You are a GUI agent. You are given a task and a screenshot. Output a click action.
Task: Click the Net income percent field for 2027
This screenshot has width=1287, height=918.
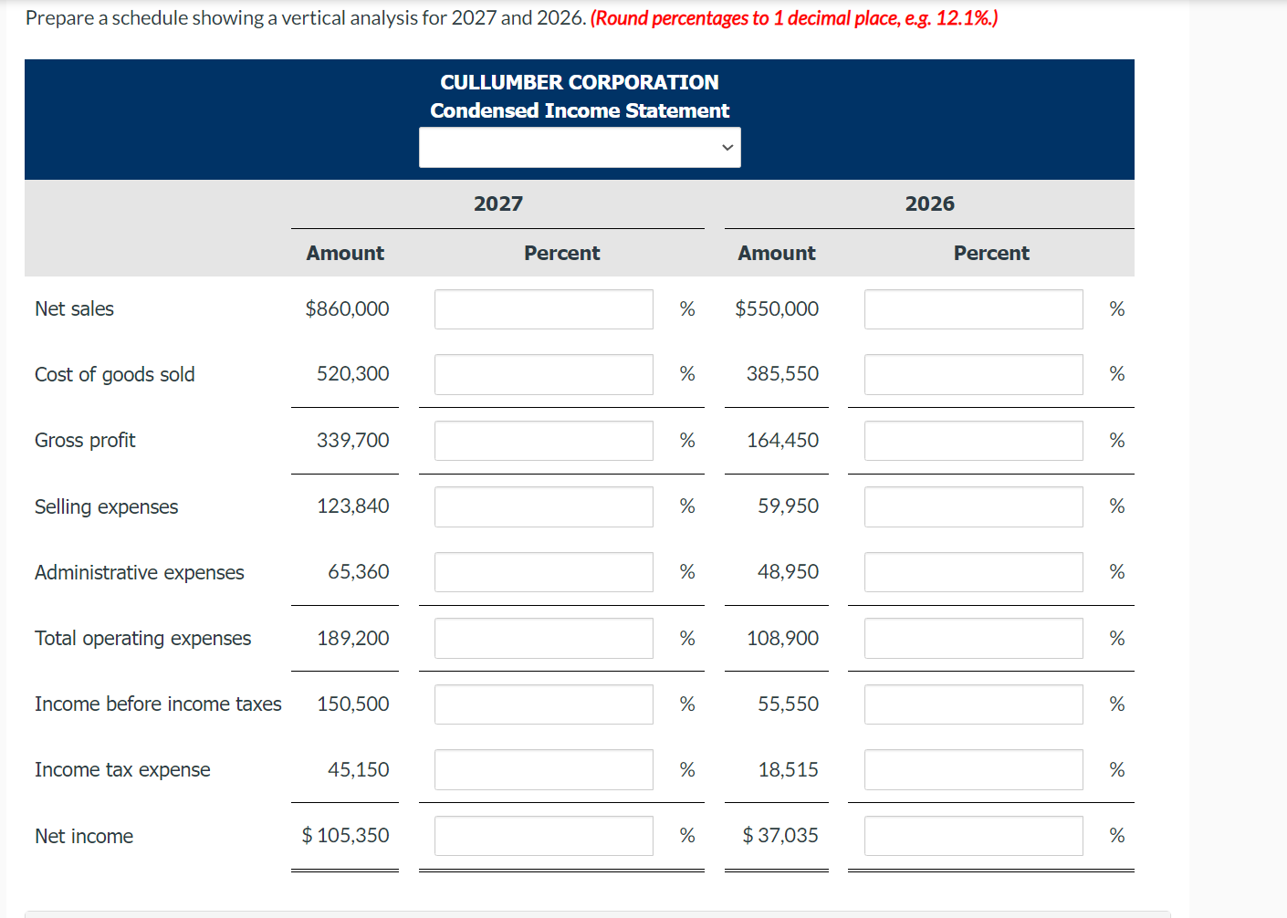pos(543,835)
